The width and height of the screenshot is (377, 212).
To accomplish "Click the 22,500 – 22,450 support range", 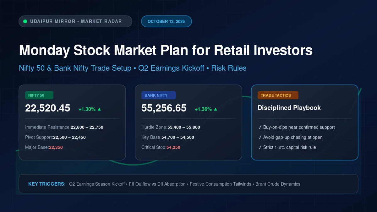I will [69, 137].
